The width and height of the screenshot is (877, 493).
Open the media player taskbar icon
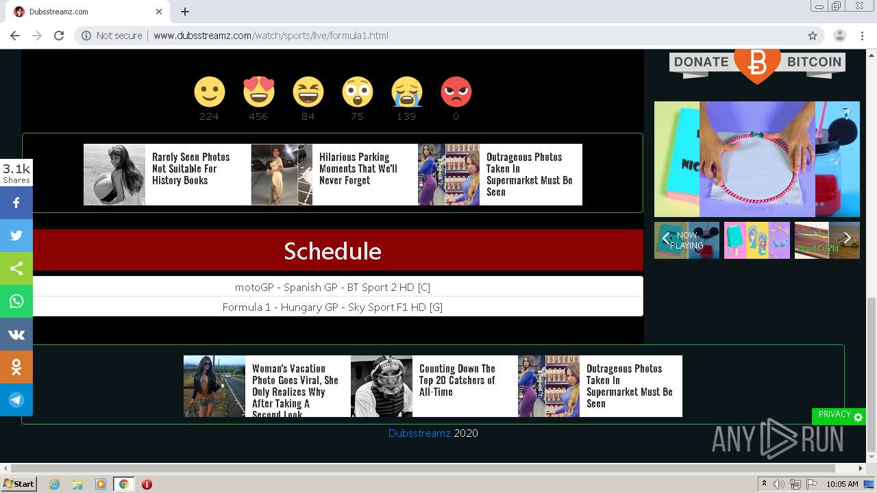tap(101, 484)
